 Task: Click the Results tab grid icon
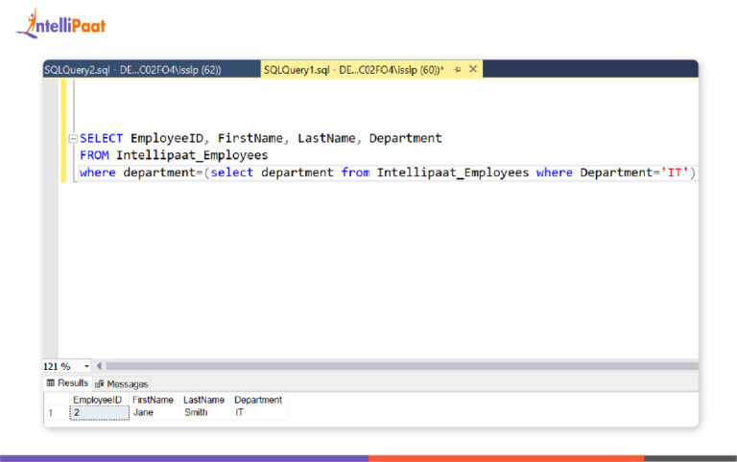51,383
